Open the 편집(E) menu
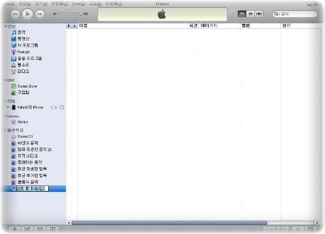 click(25, 4)
